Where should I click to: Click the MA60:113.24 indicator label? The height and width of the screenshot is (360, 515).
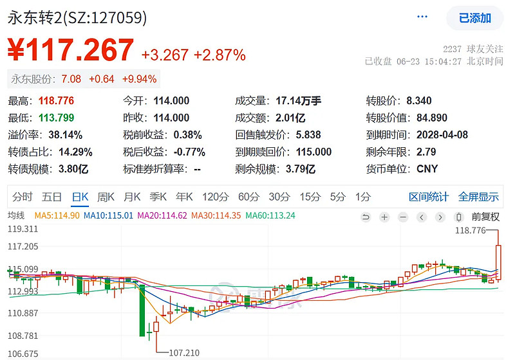click(x=270, y=216)
